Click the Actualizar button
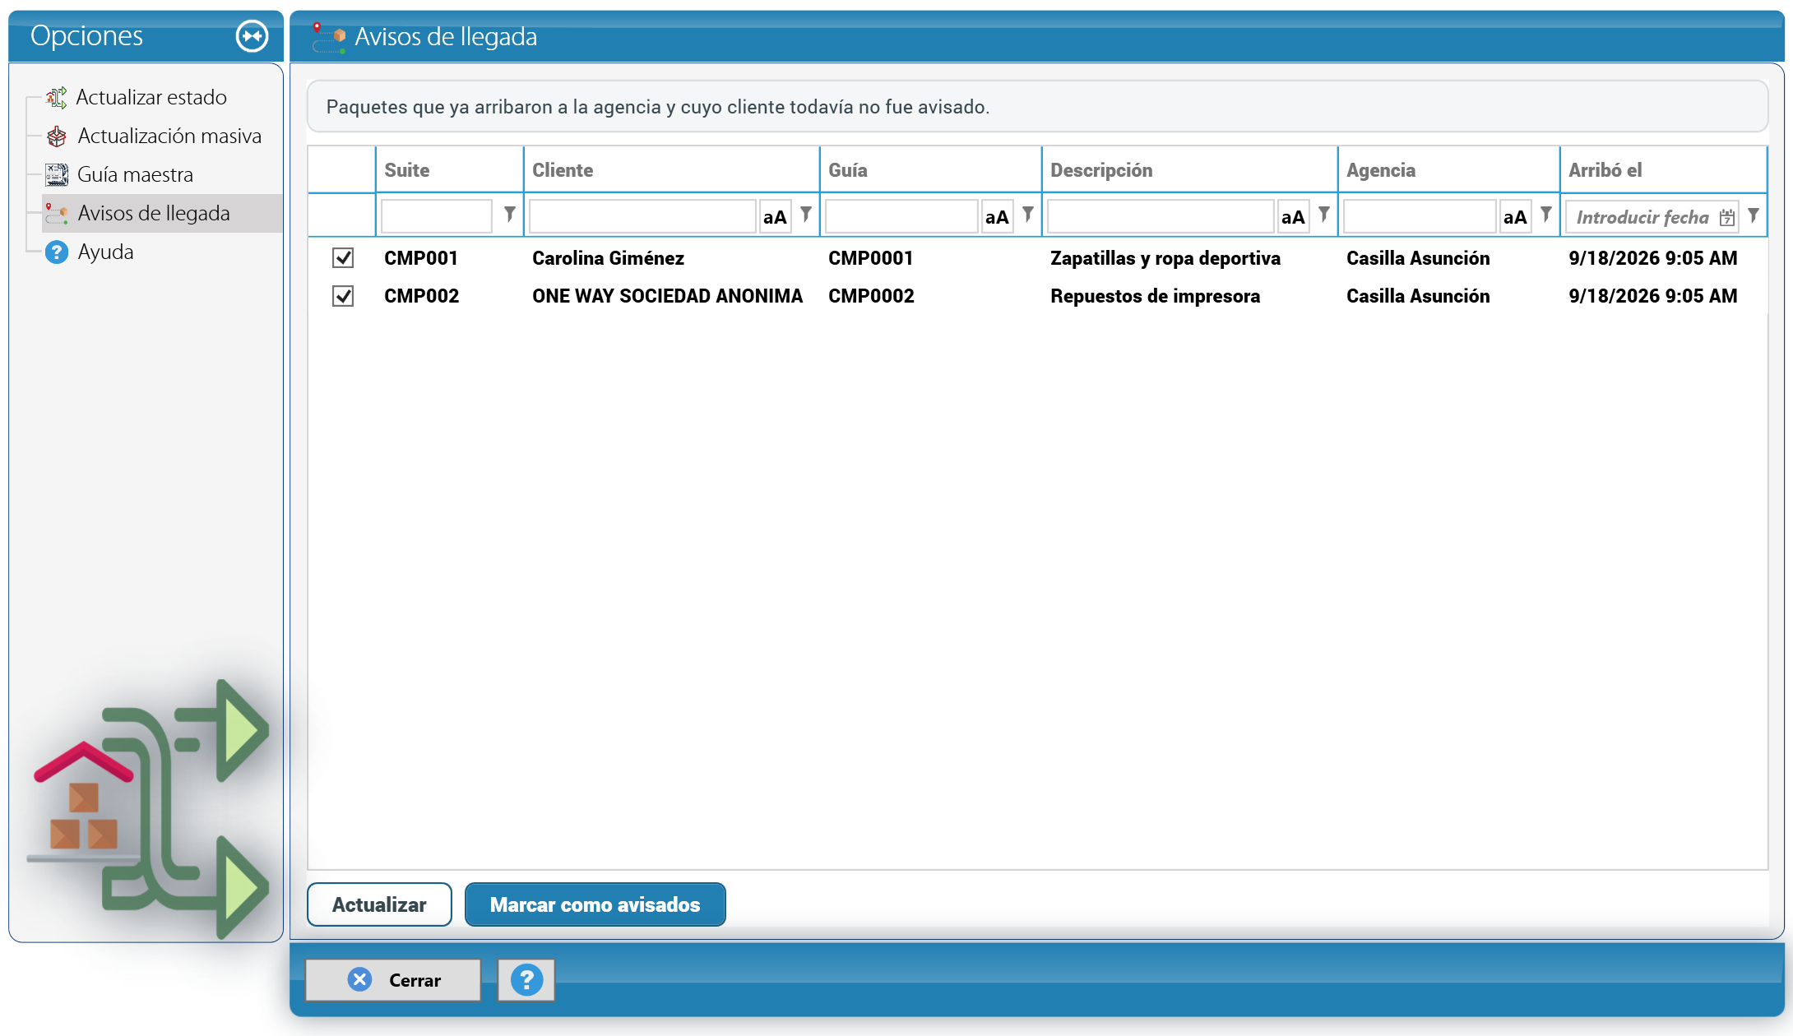The width and height of the screenshot is (1793, 1036). (x=379, y=904)
